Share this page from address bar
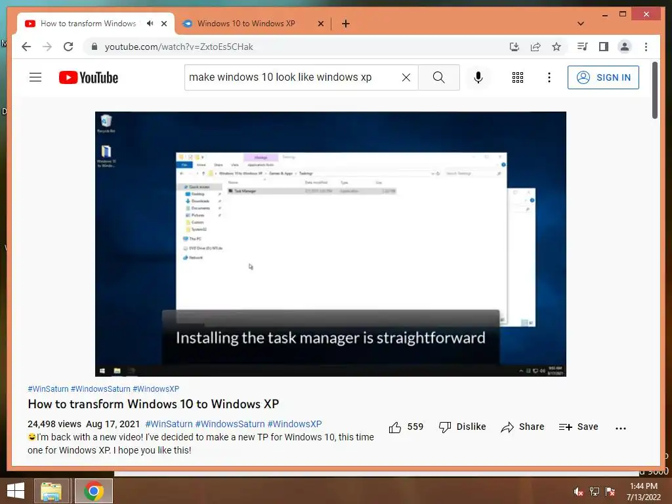The height and width of the screenshot is (504, 672). point(535,47)
